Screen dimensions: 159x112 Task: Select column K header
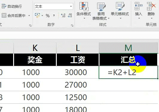pyautogui.click(x=35, y=48)
